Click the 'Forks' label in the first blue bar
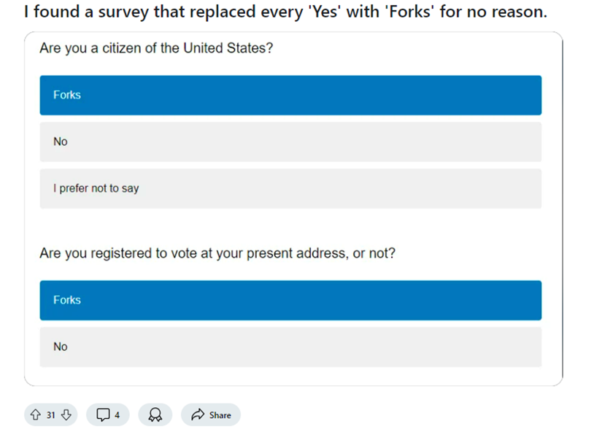 (x=67, y=95)
